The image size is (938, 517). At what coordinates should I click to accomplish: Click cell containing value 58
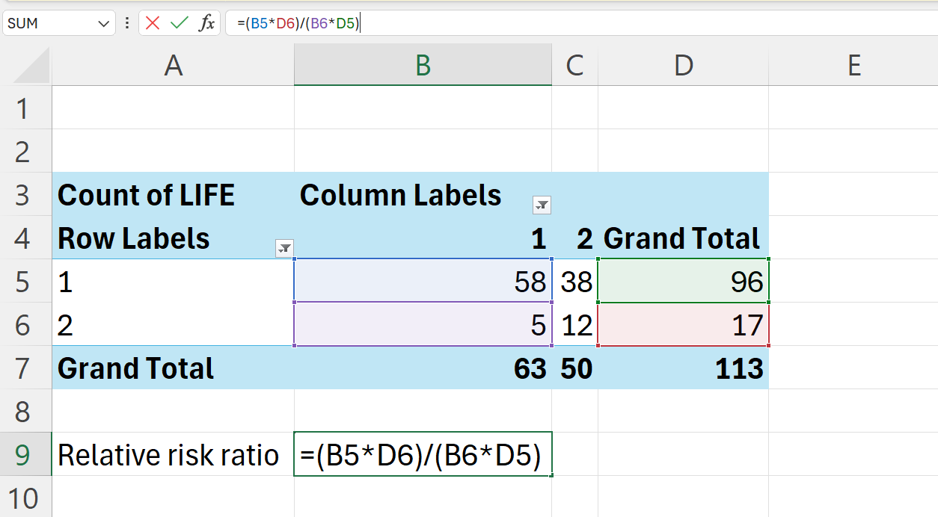click(x=423, y=281)
